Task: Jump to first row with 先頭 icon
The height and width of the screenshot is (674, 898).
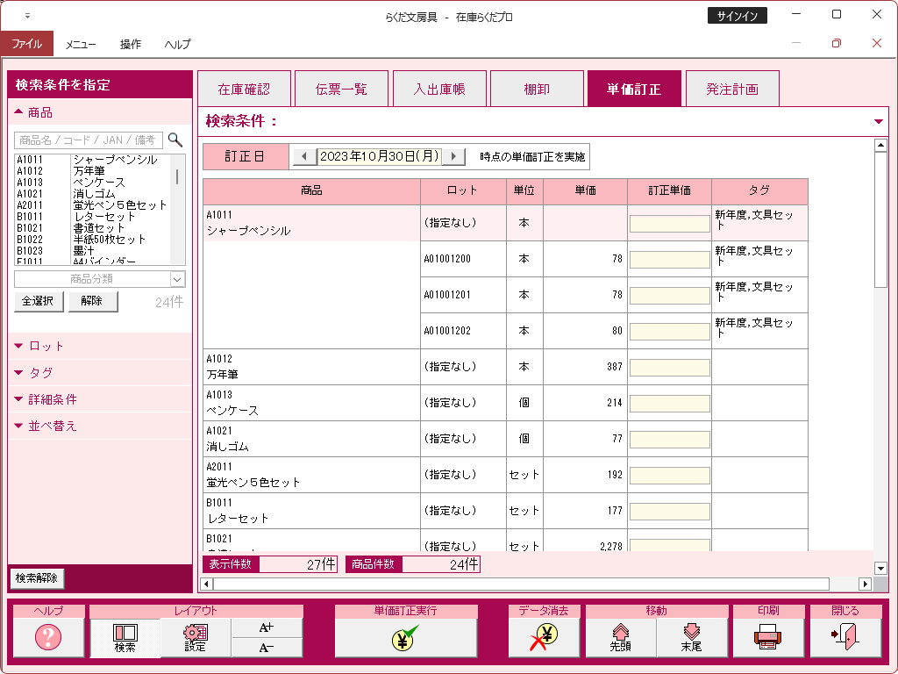Action: [621, 637]
